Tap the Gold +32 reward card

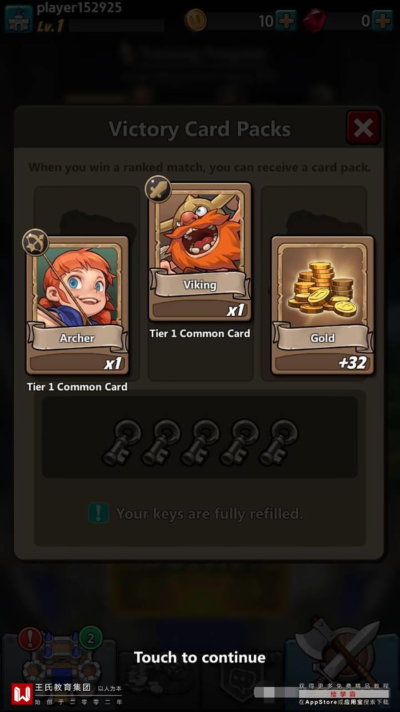tap(323, 305)
